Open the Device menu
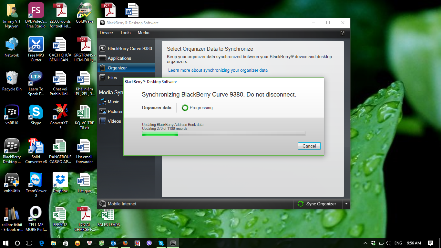This screenshot has width=441, height=248. point(106,33)
